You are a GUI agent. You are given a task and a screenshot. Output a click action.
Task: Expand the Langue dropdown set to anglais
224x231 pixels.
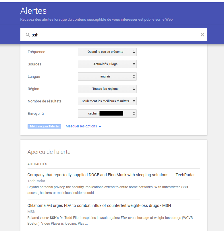point(107,77)
